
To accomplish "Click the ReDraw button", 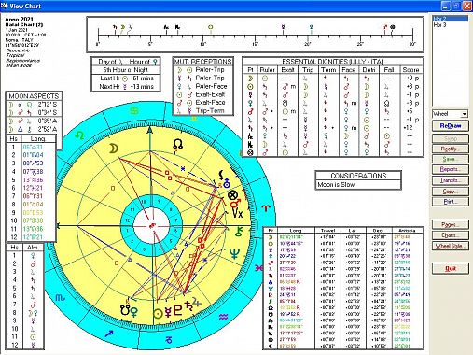I will (x=451, y=126).
